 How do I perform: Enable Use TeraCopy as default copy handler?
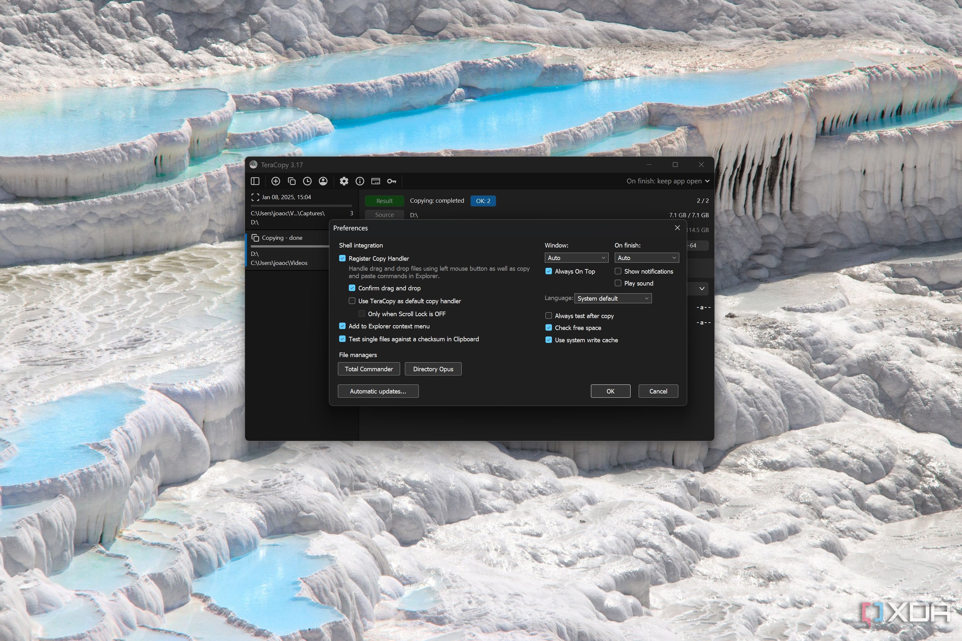click(352, 301)
